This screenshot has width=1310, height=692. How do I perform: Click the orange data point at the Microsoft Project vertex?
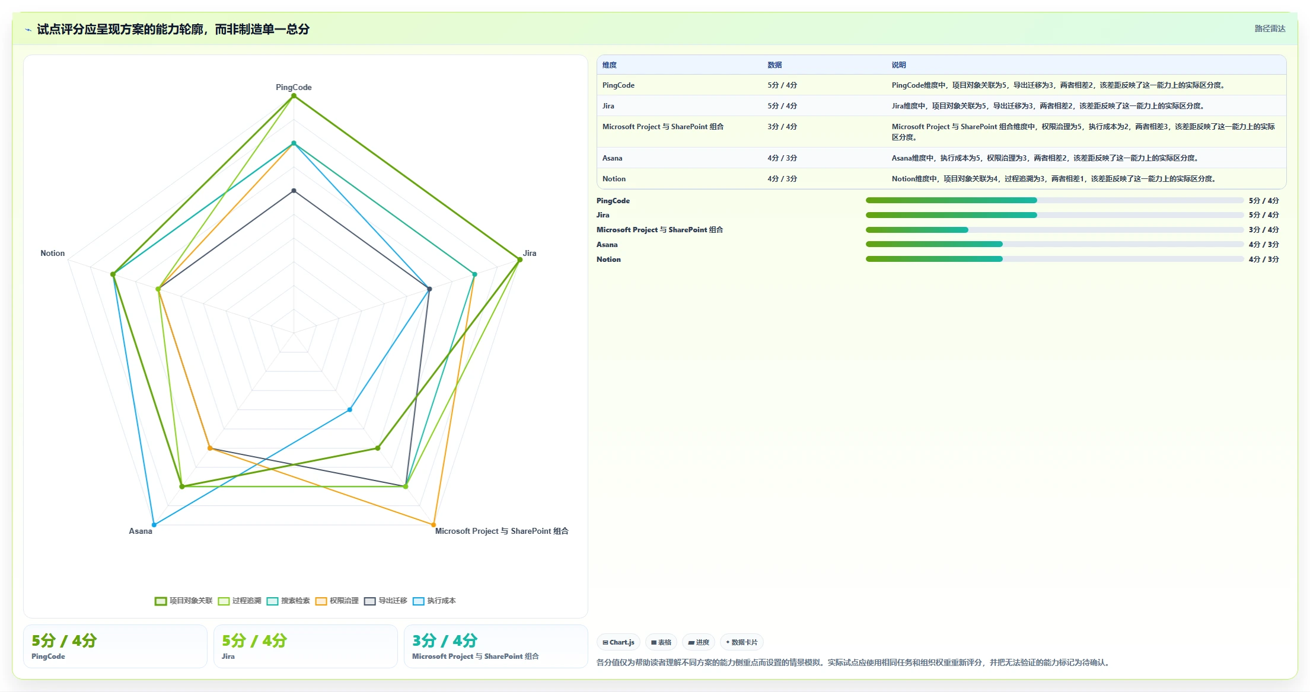pyautogui.click(x=434, y=525)
